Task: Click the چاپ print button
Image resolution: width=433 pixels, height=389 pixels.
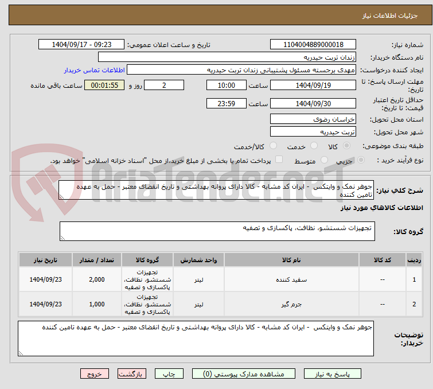Action: [169, 374]
